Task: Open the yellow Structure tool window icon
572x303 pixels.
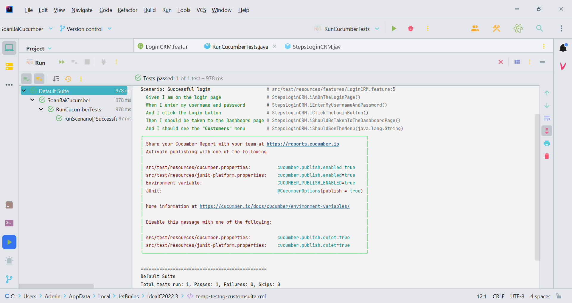Action: point(9,66)
